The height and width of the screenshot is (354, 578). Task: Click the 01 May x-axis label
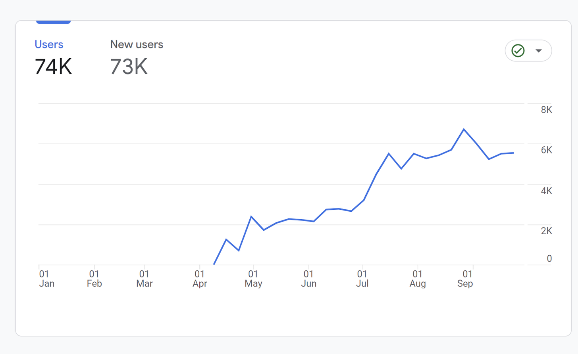tap(253, 279)
